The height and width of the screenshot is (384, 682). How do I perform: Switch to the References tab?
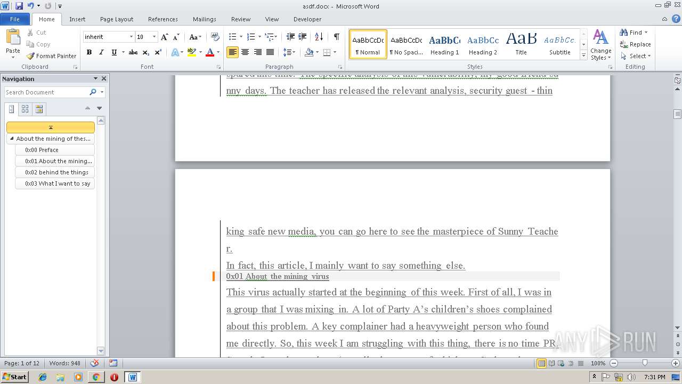pyautogui.click(x=163, y=19)
